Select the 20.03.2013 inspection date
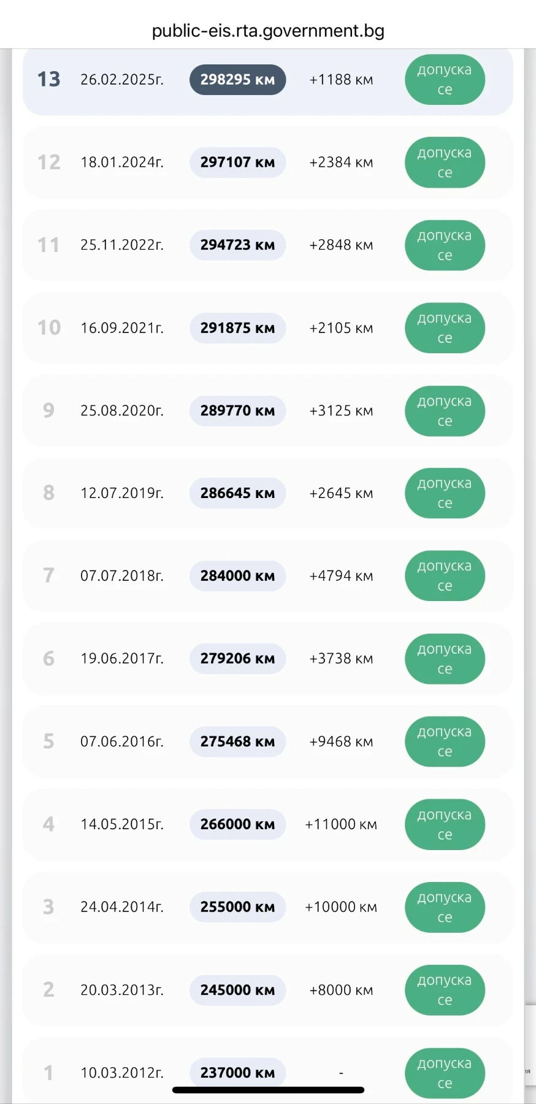Image resolution: width=536 pixels, height=1104 pixels. (x=122, y=990)
